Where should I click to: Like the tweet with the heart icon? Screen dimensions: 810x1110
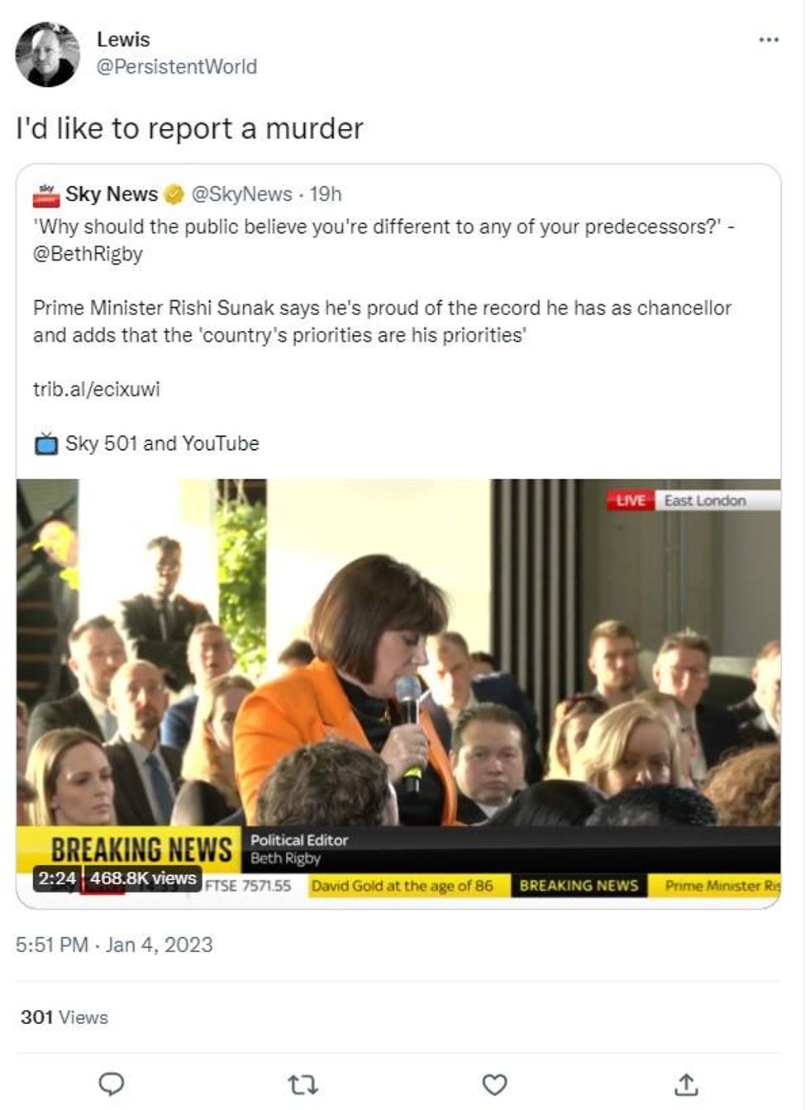[494, 1084]
